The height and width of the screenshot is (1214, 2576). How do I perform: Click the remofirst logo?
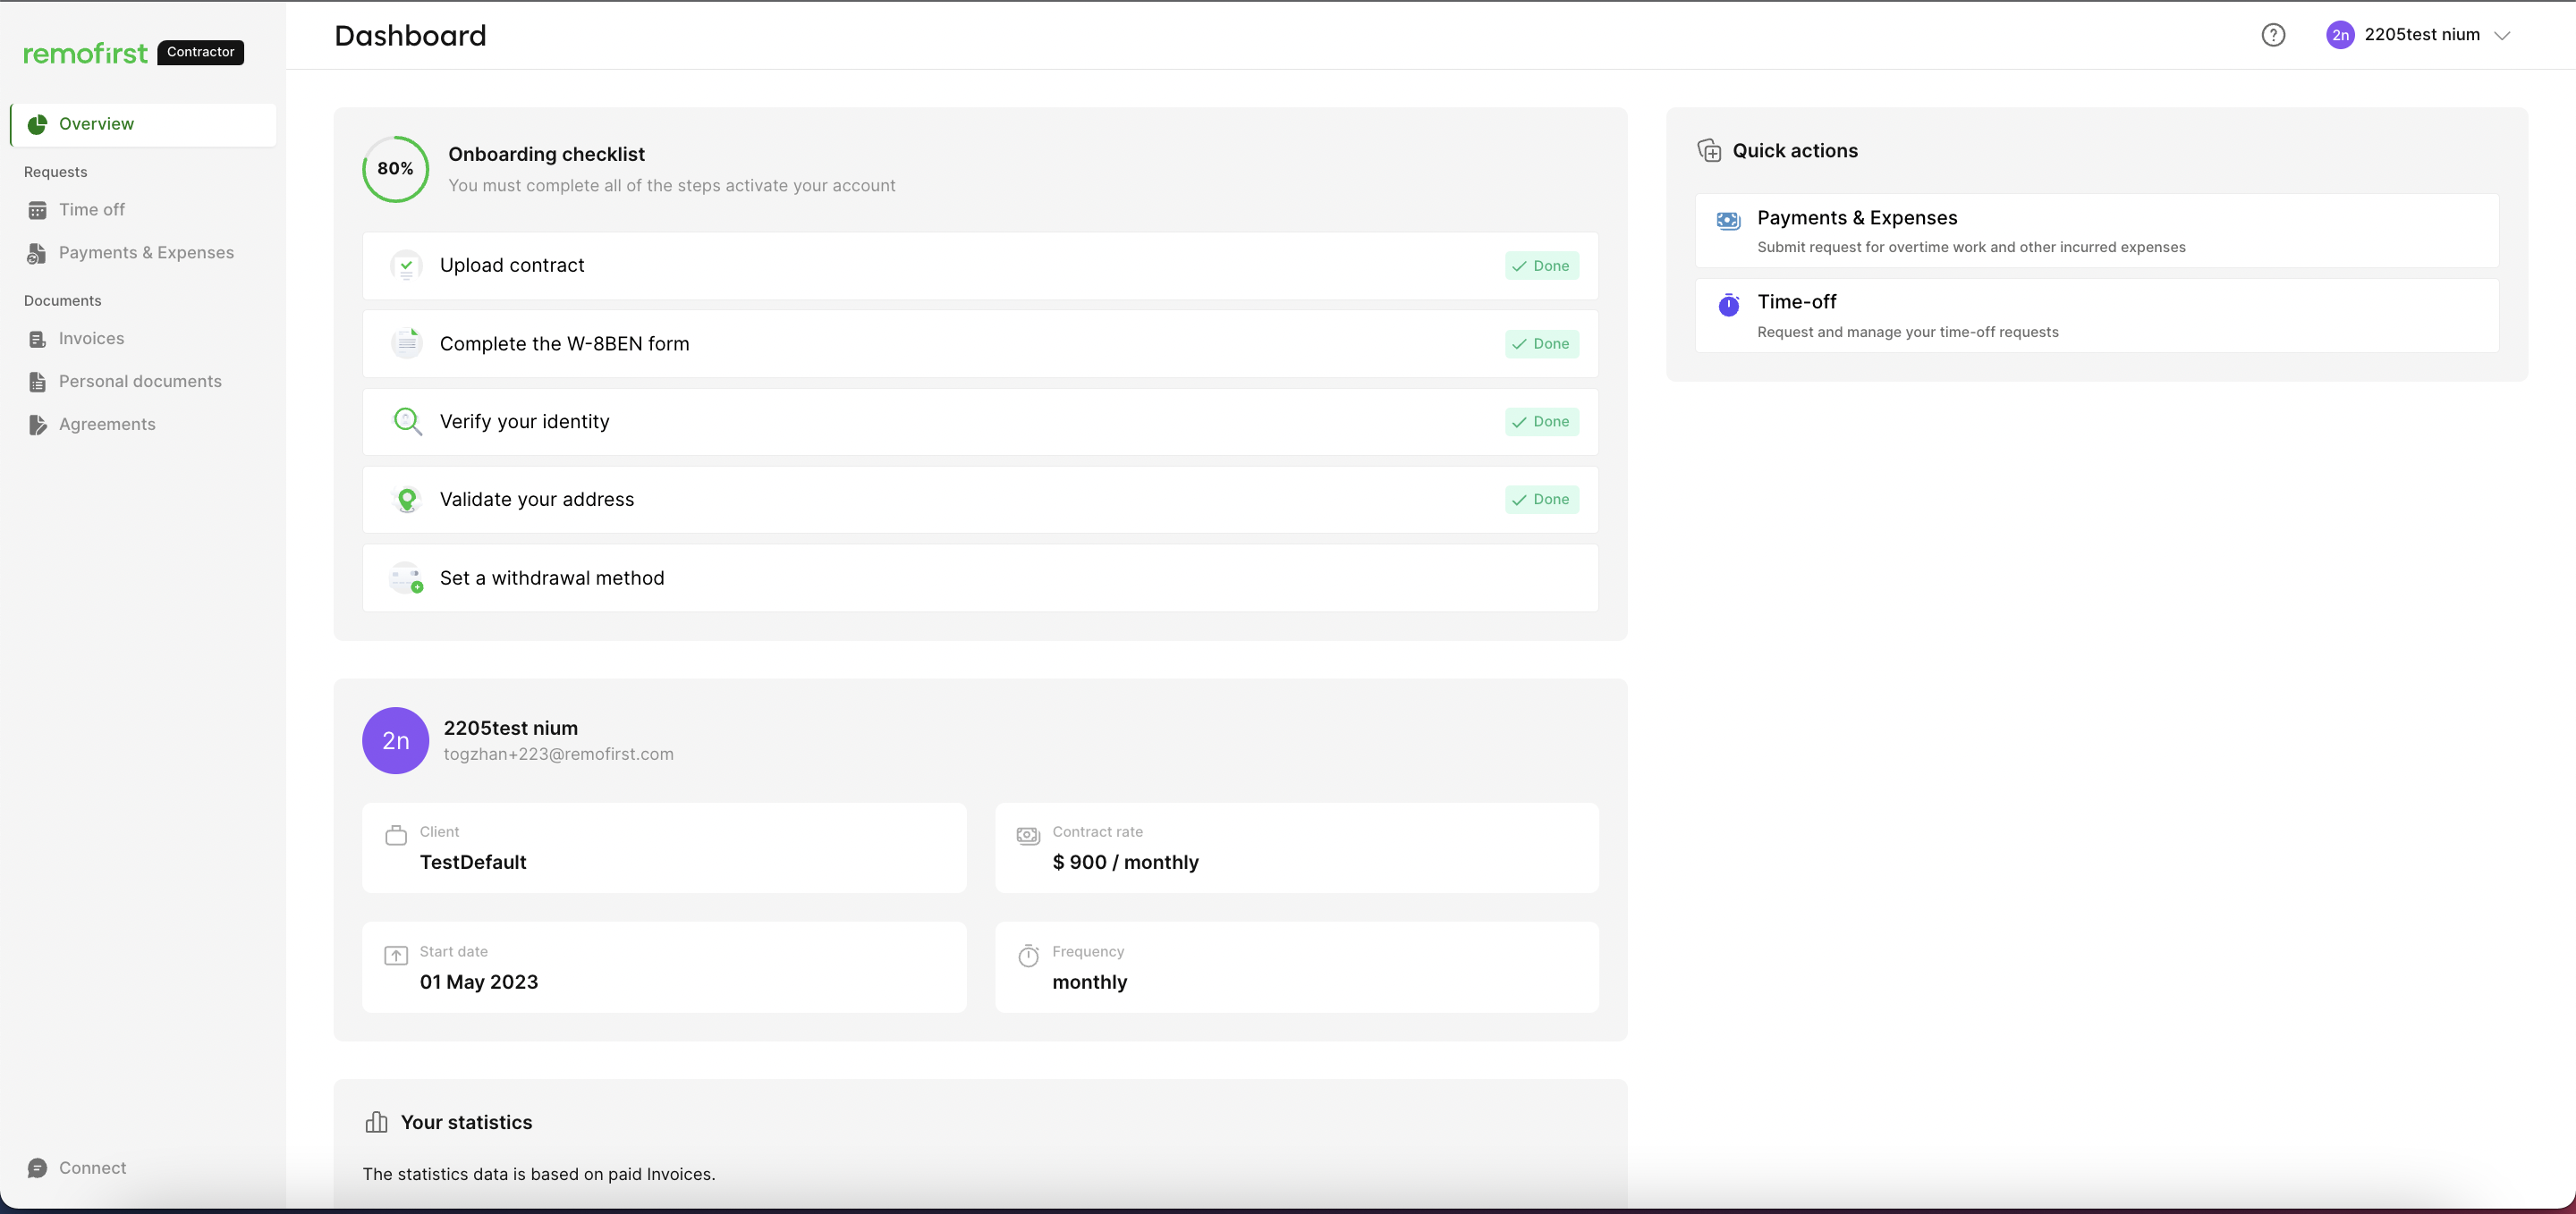click(x=85, y=53)
